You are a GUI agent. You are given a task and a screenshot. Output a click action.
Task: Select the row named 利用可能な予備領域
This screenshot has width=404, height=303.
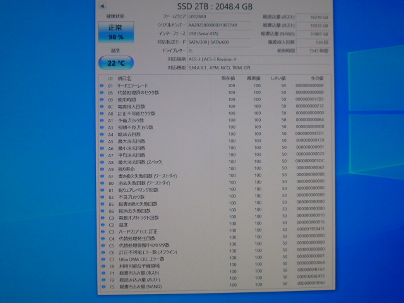click(x=217, y=266)
